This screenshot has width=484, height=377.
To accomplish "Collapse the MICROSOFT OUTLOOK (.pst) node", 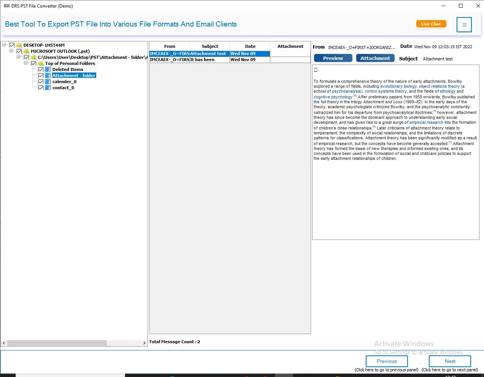I will pyautogui.click(x=11, y=51).
